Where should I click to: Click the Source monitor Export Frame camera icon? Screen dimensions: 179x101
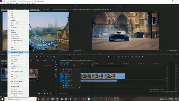point(54,57)
